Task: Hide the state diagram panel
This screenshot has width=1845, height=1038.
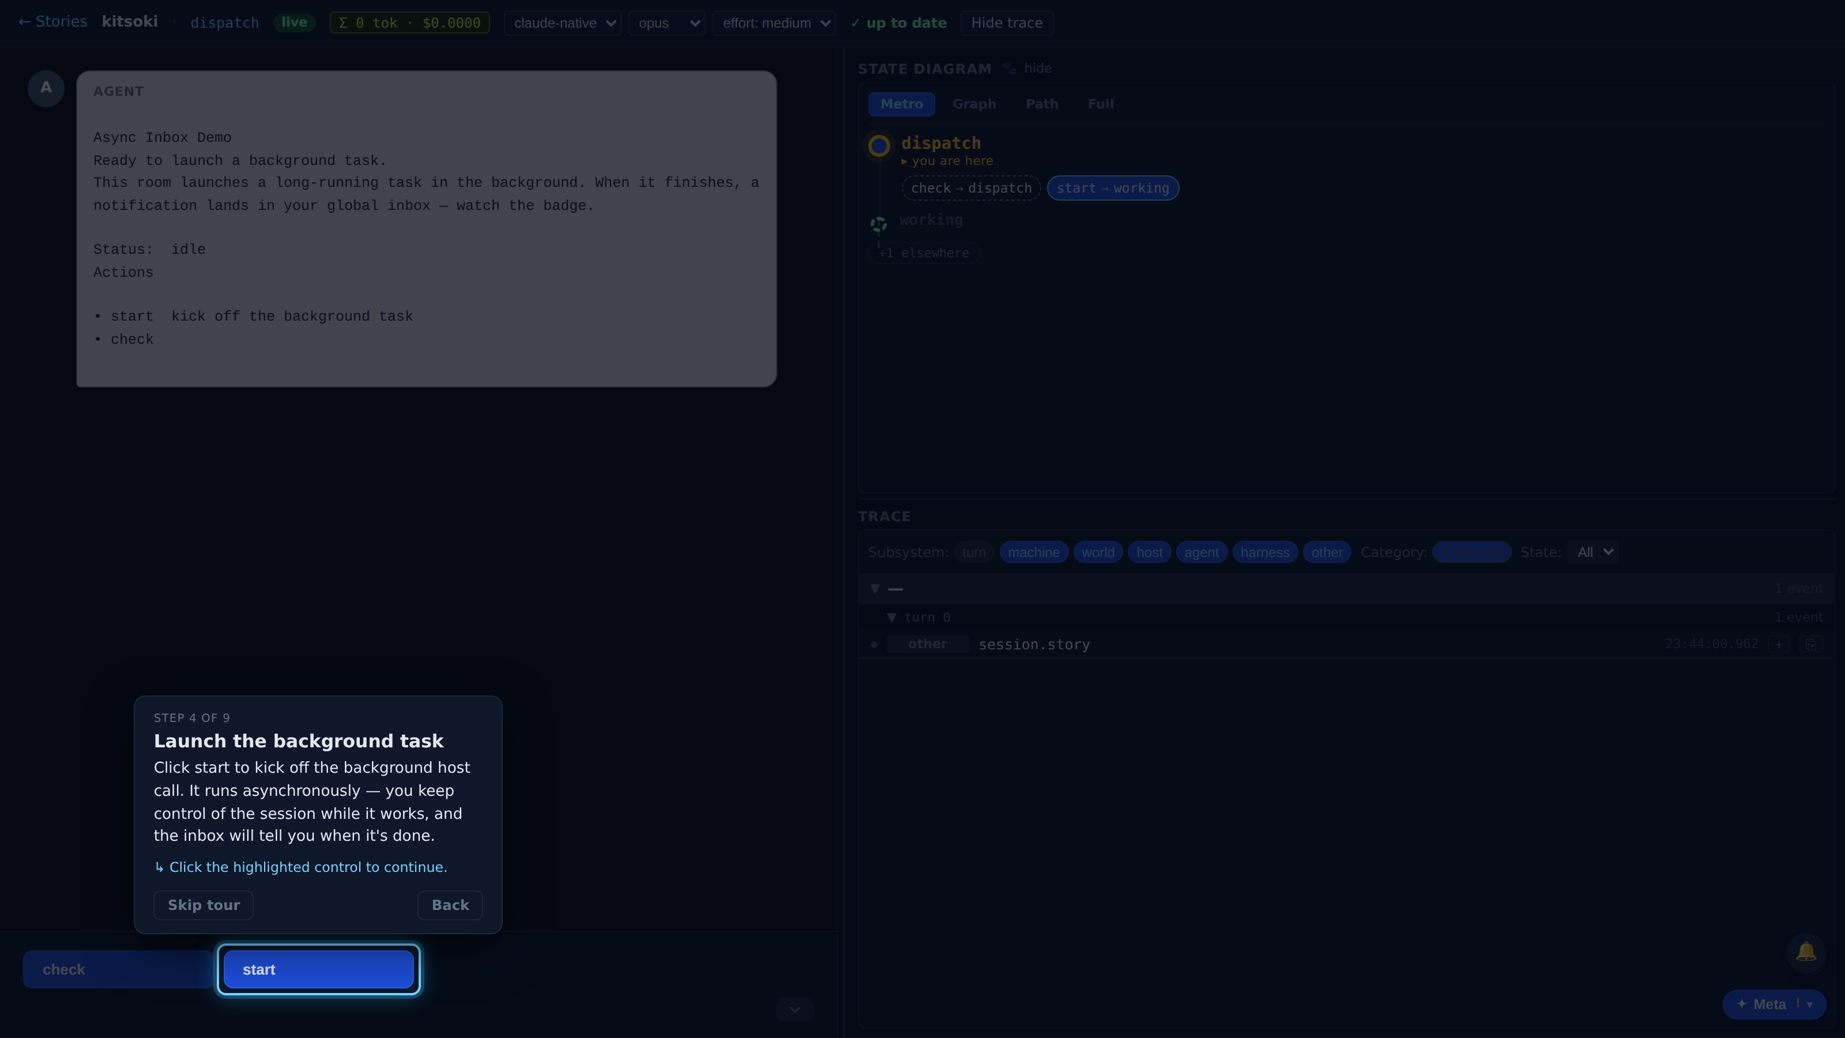Action: [1037, 68]
